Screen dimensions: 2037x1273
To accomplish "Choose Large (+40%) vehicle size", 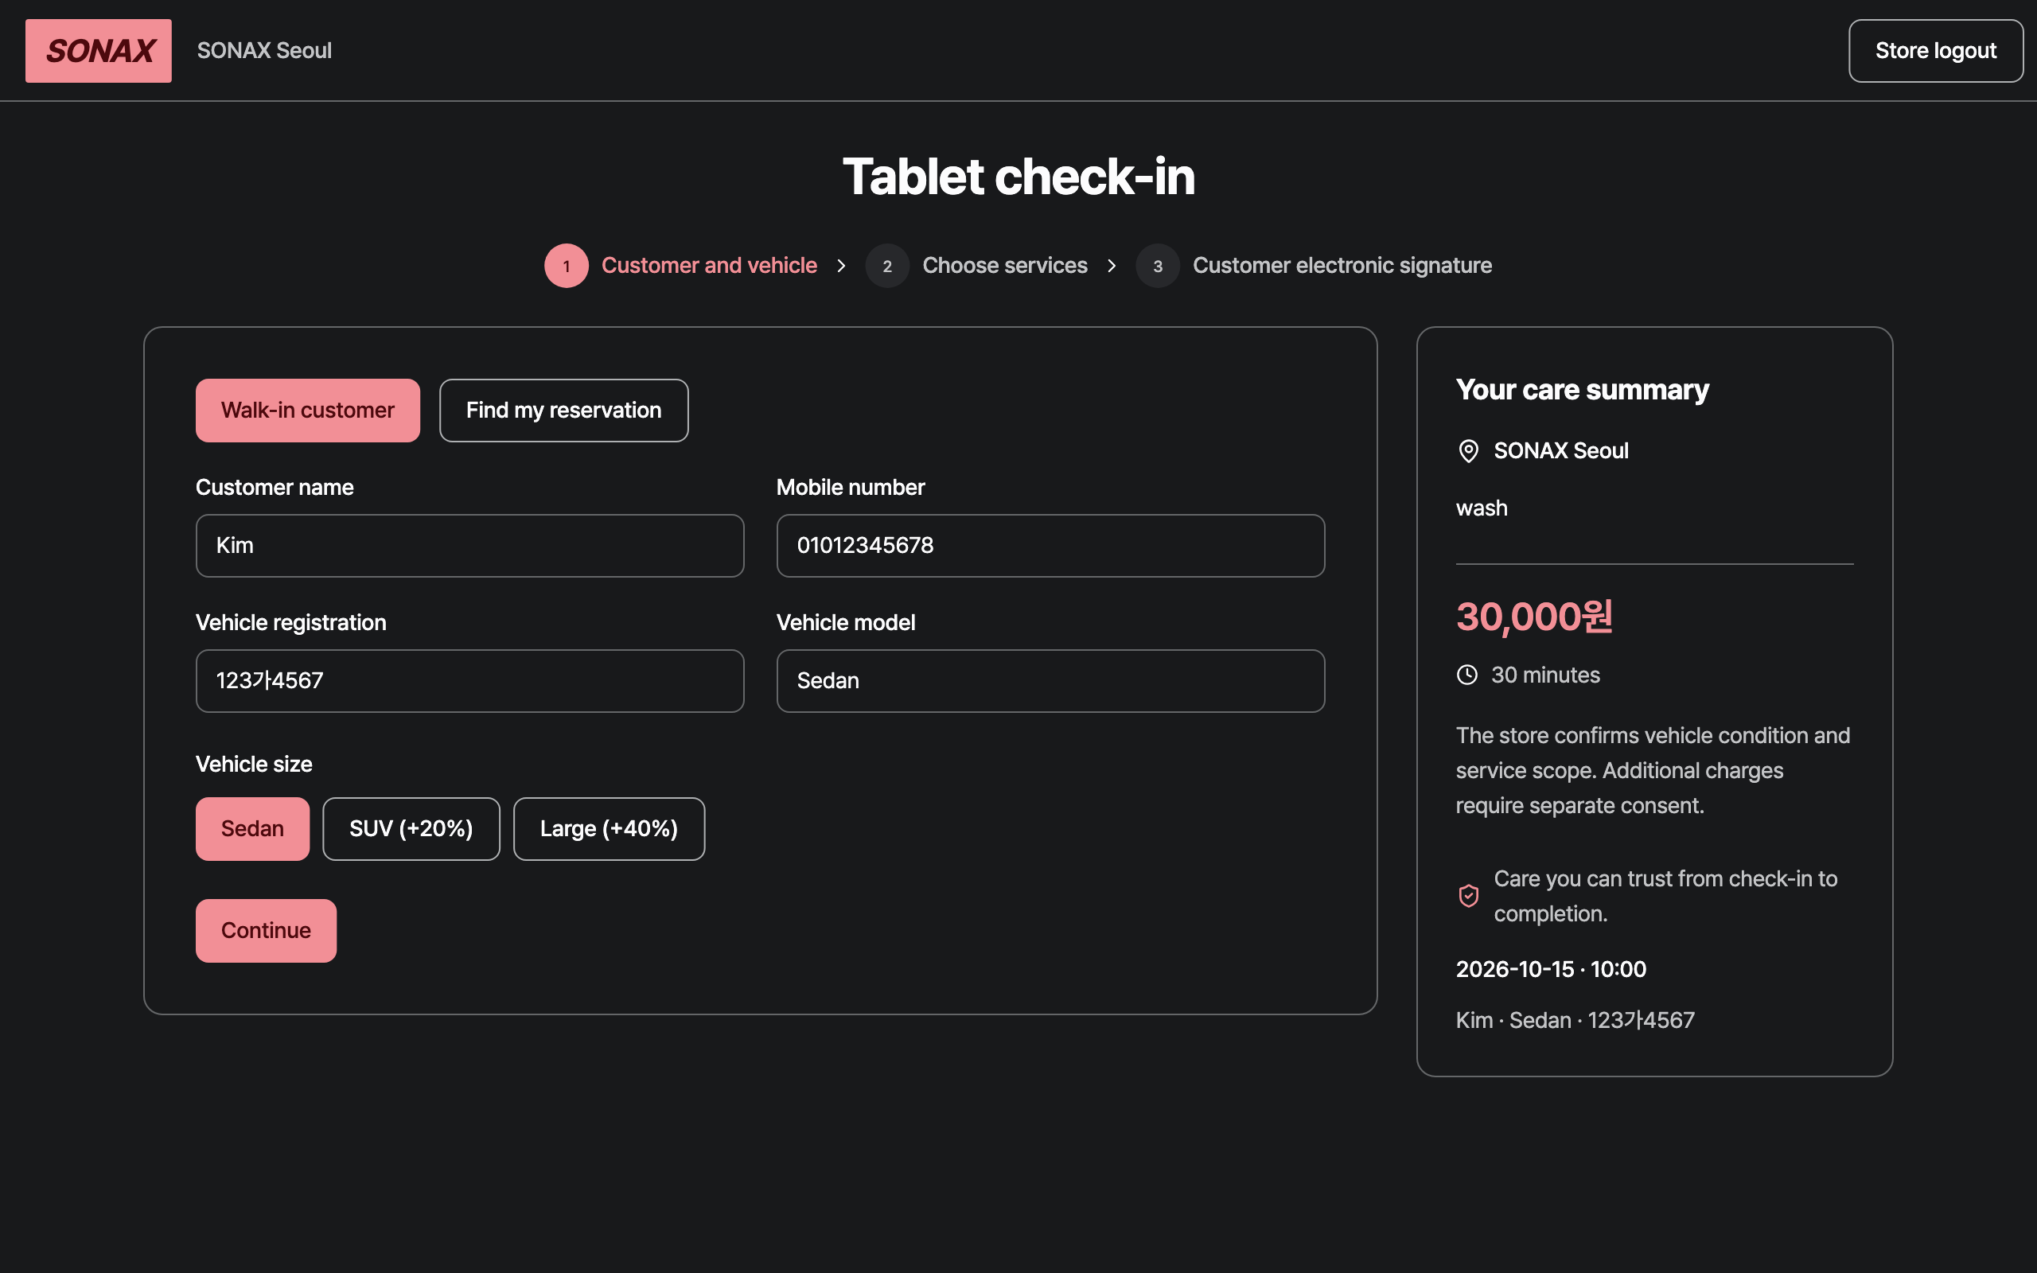I will (609, 828).
